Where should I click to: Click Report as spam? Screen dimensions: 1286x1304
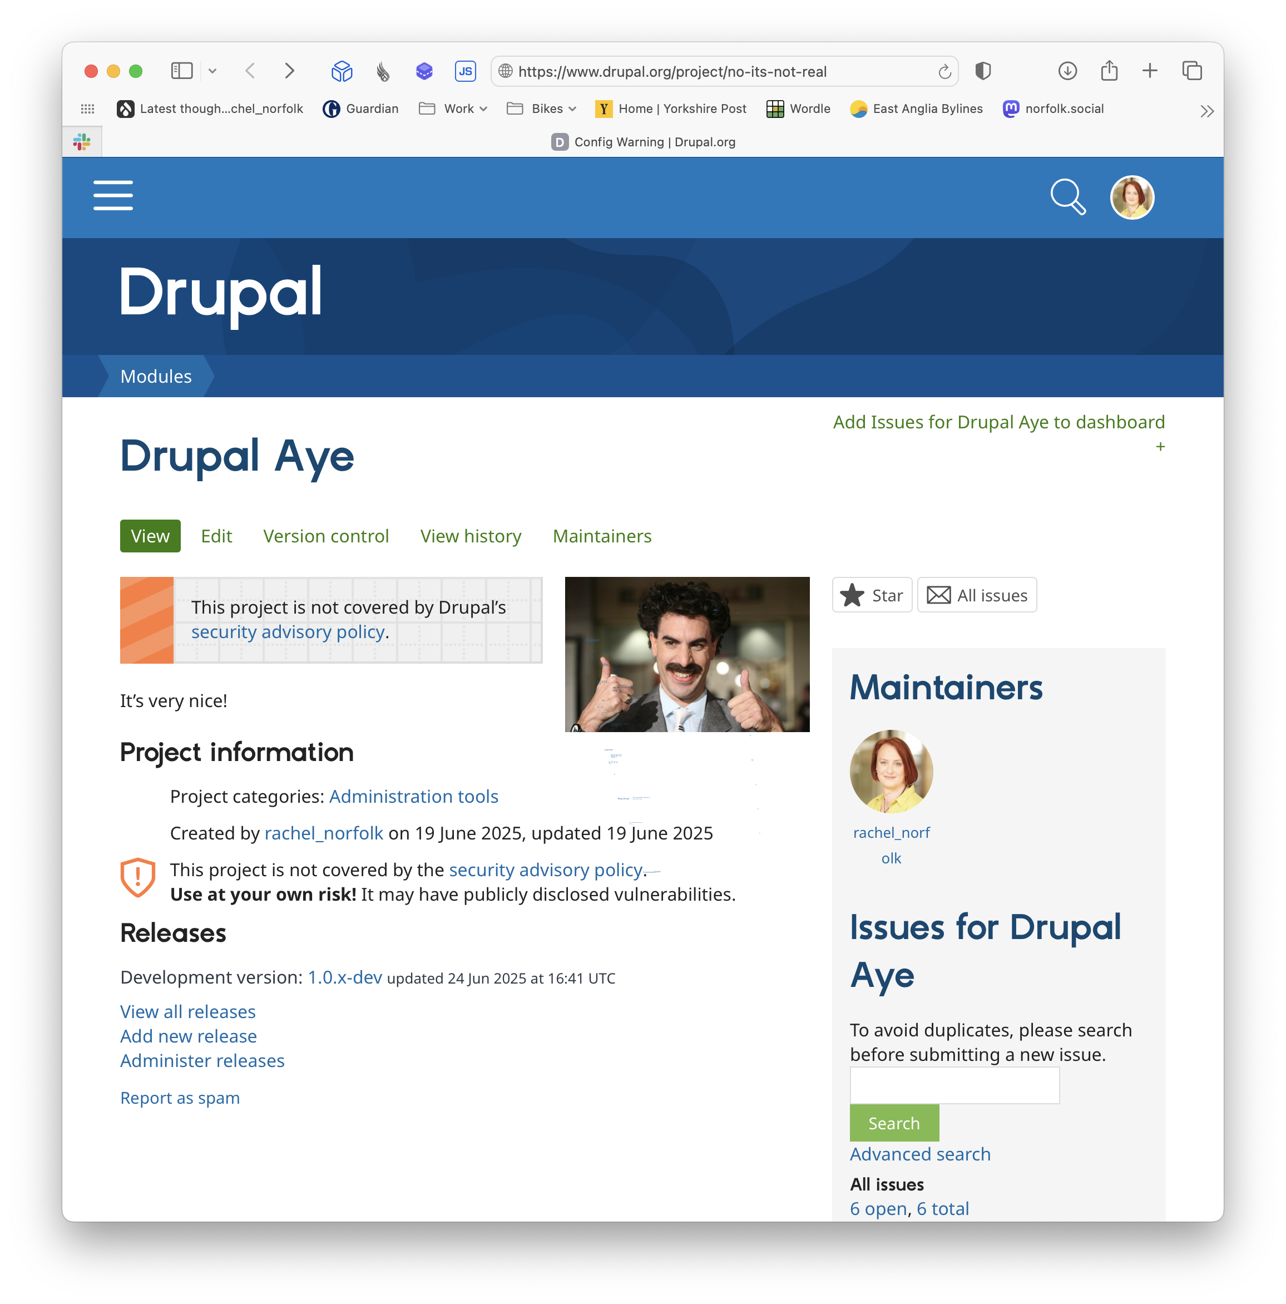(x=180, y=1098)
